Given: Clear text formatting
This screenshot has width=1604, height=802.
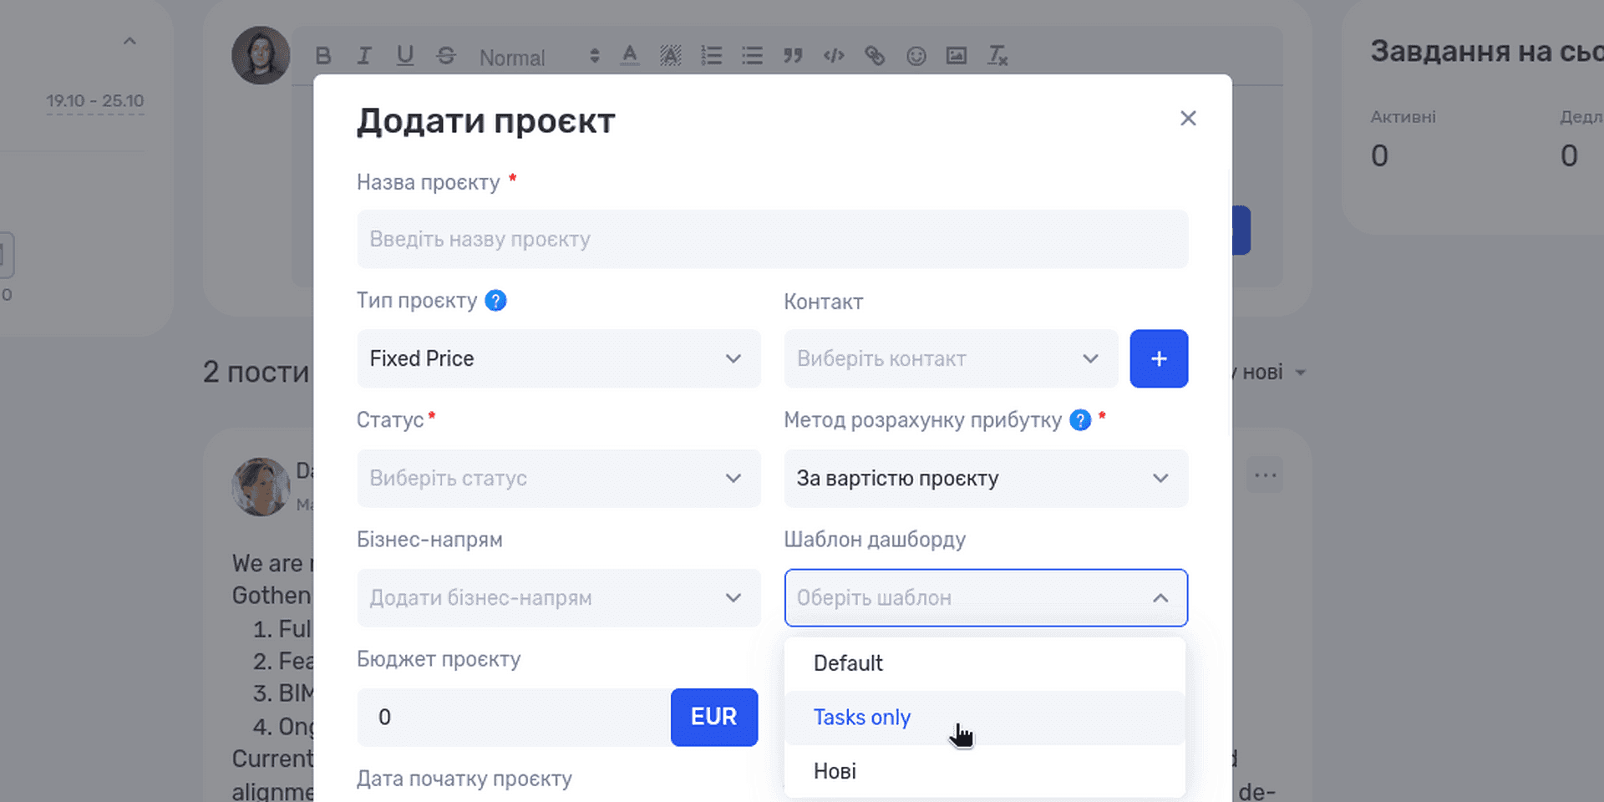Looking at the screenshot, I should coord(997,56).
